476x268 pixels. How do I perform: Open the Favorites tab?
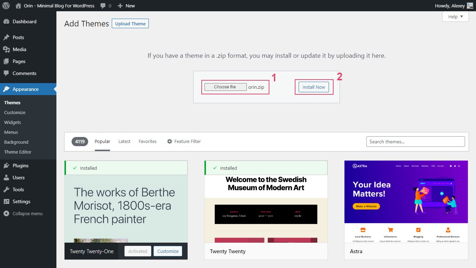147,141
